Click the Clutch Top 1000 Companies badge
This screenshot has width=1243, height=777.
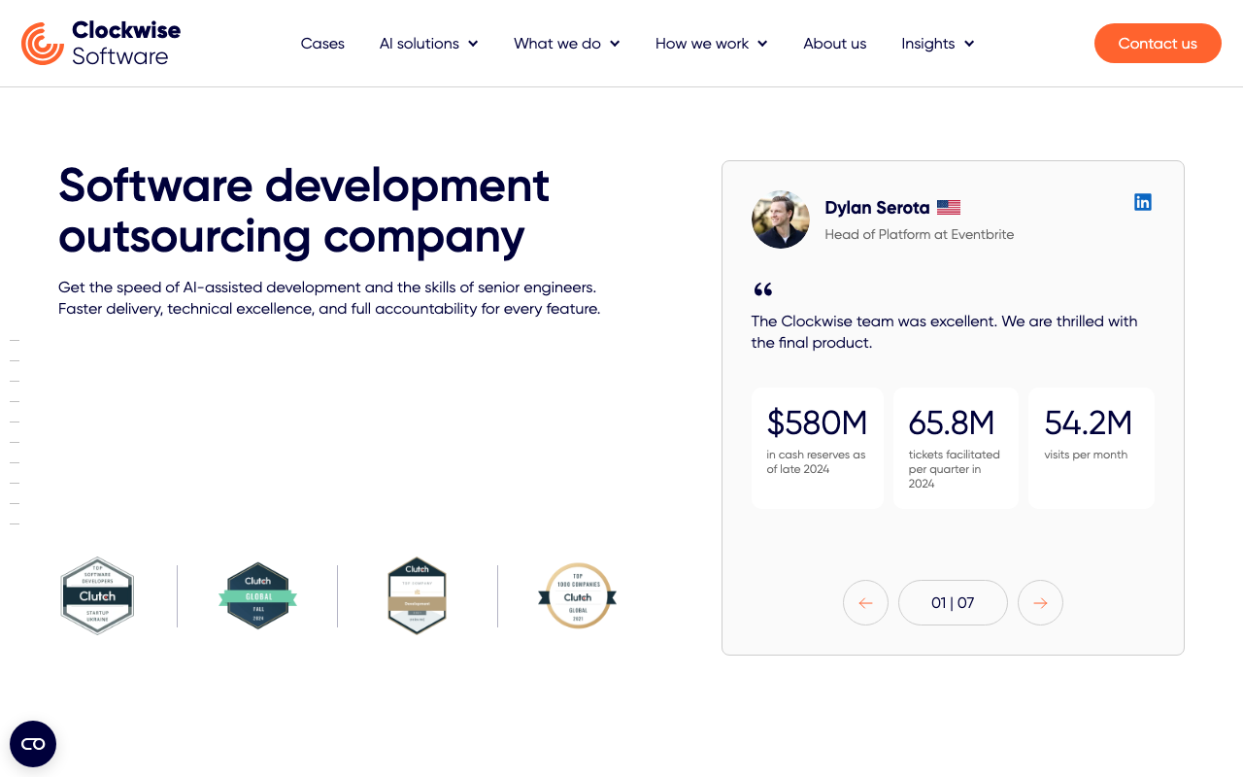(x=577, y=595)
